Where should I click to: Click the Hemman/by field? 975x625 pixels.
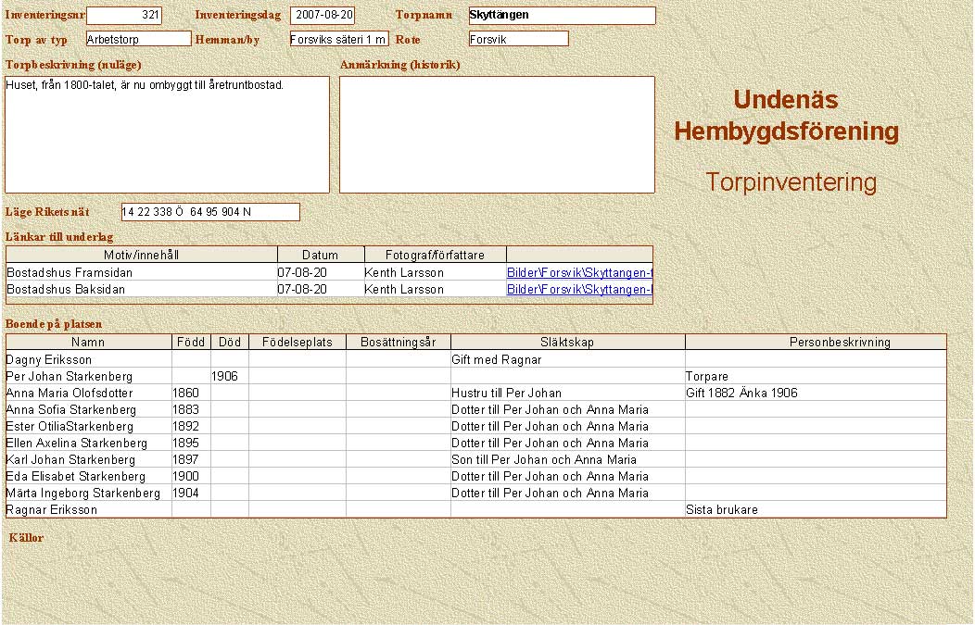tap(338, 39)
